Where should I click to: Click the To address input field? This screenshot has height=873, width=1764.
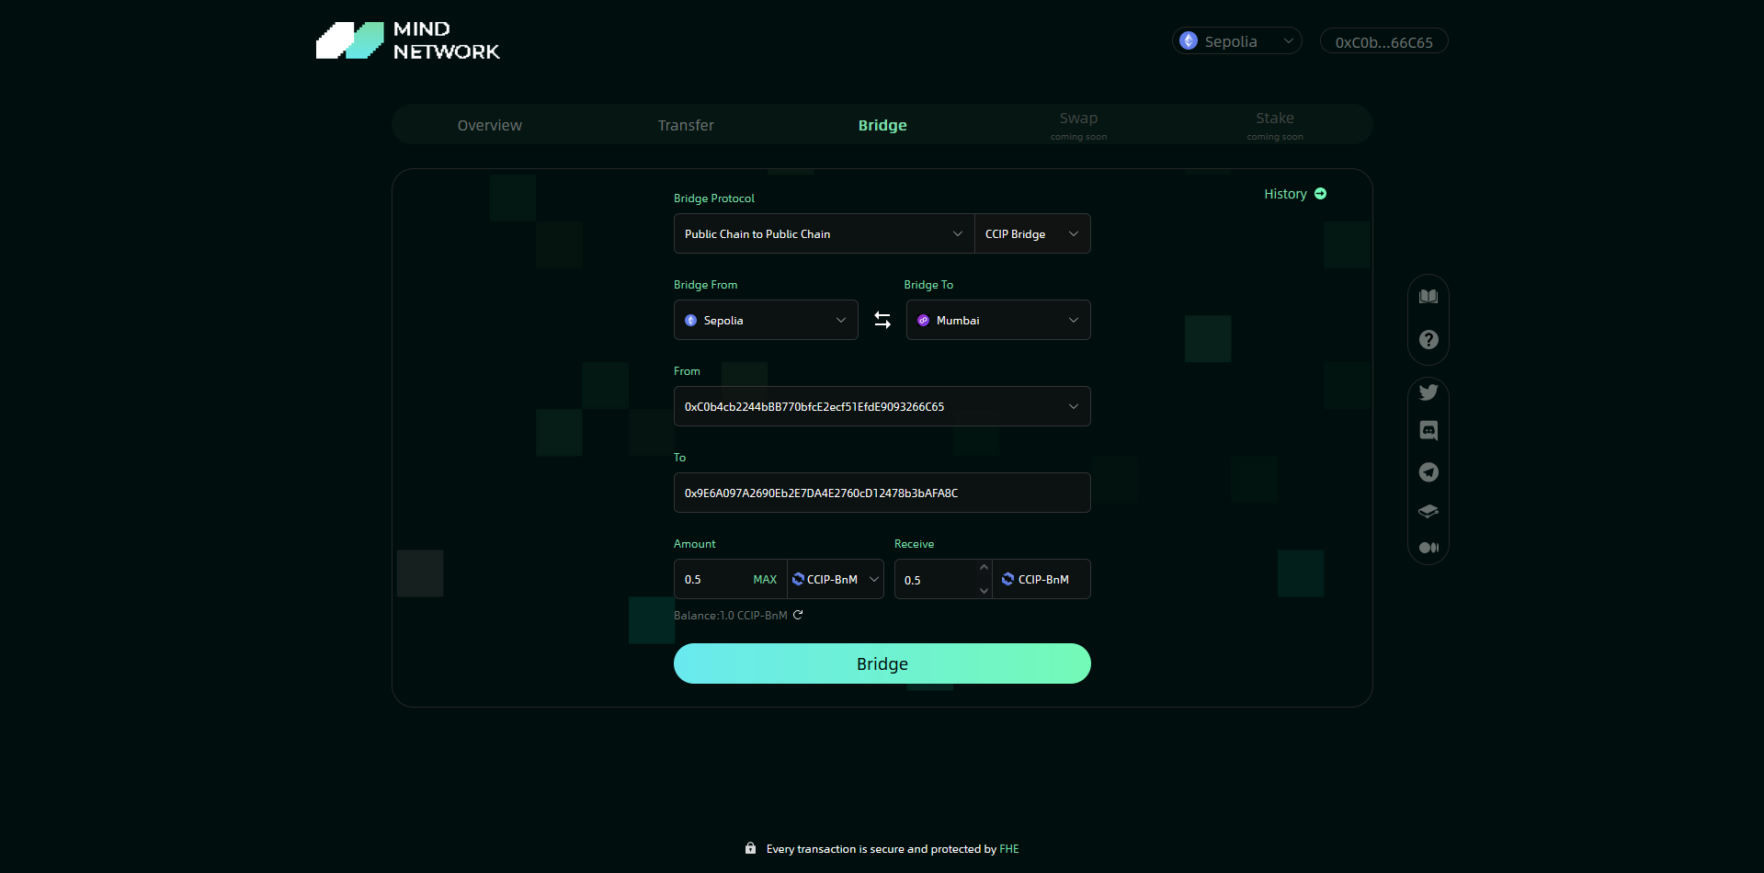coord(881,493)
